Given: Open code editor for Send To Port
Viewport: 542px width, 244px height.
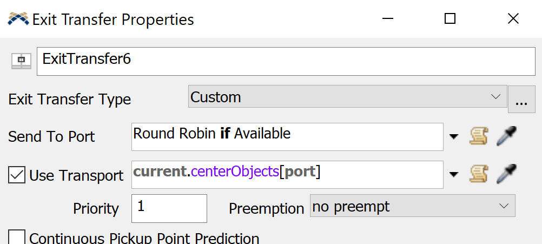Looking at the screenshot, I should 477,136.
